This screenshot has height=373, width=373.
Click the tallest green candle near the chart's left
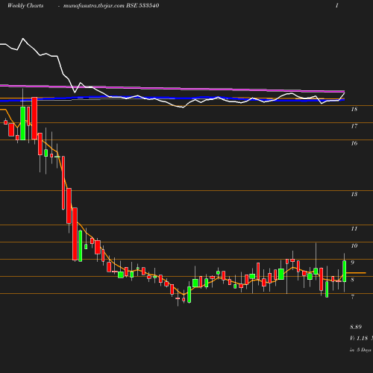(x=23, y=123)
